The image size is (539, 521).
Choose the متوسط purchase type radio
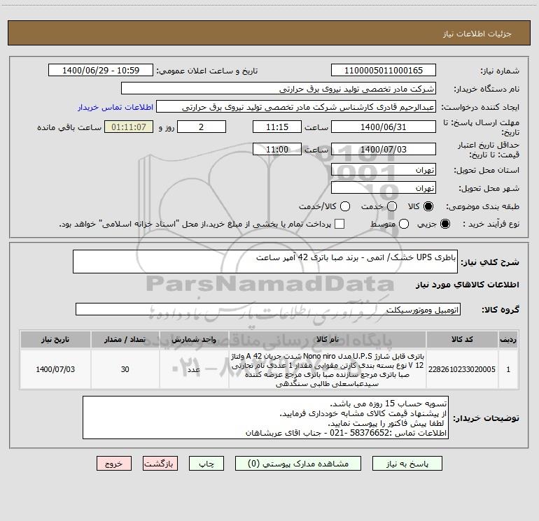pyautogui.click(x=404, y=224)
